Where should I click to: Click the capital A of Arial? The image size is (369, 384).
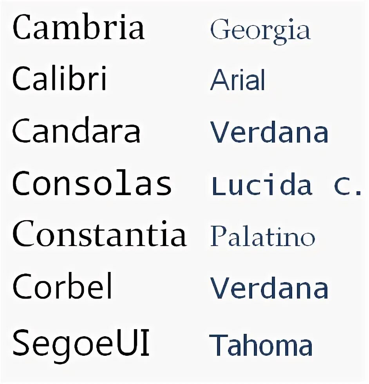220,80
